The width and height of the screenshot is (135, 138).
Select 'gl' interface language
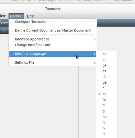106,111
